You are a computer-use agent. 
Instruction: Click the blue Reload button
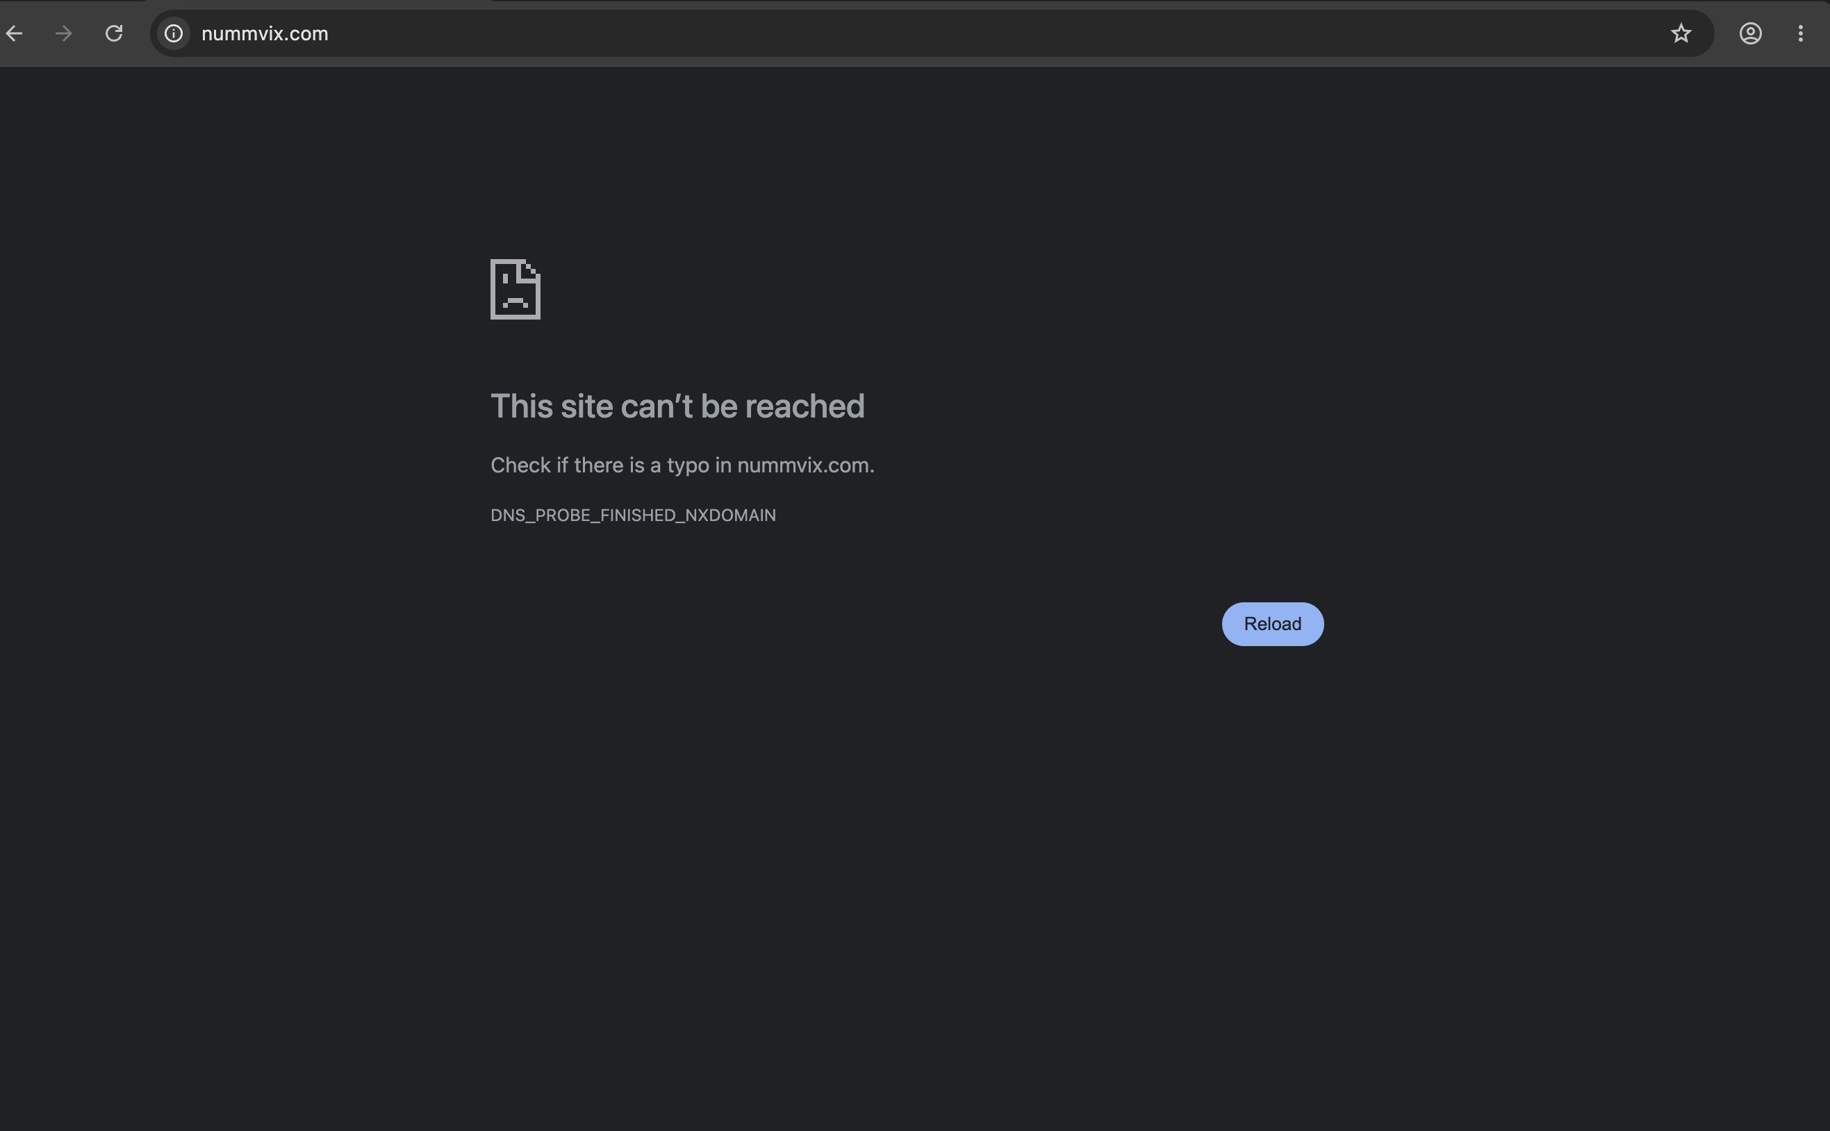[x=1272, y=624]
